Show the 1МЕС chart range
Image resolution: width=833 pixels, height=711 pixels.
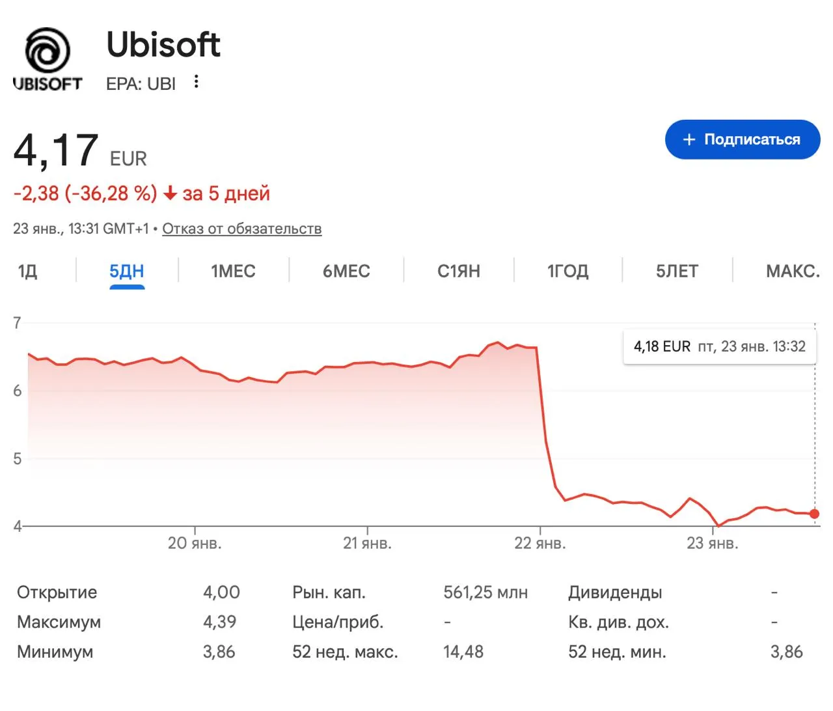tap(233, 271)
